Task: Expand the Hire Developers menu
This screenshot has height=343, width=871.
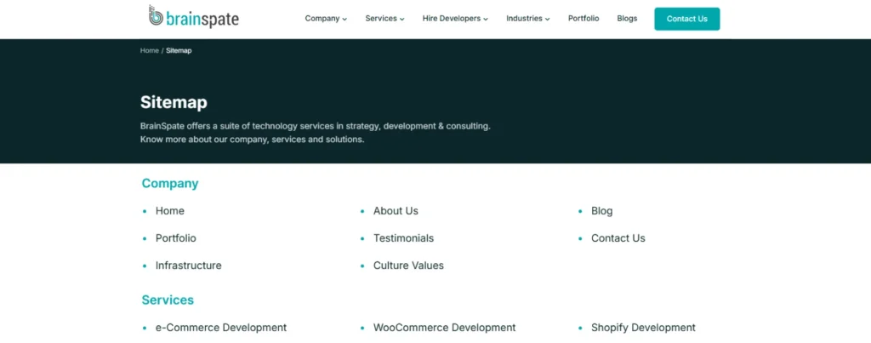Action: pyautogui.click(x=455, y=19)
